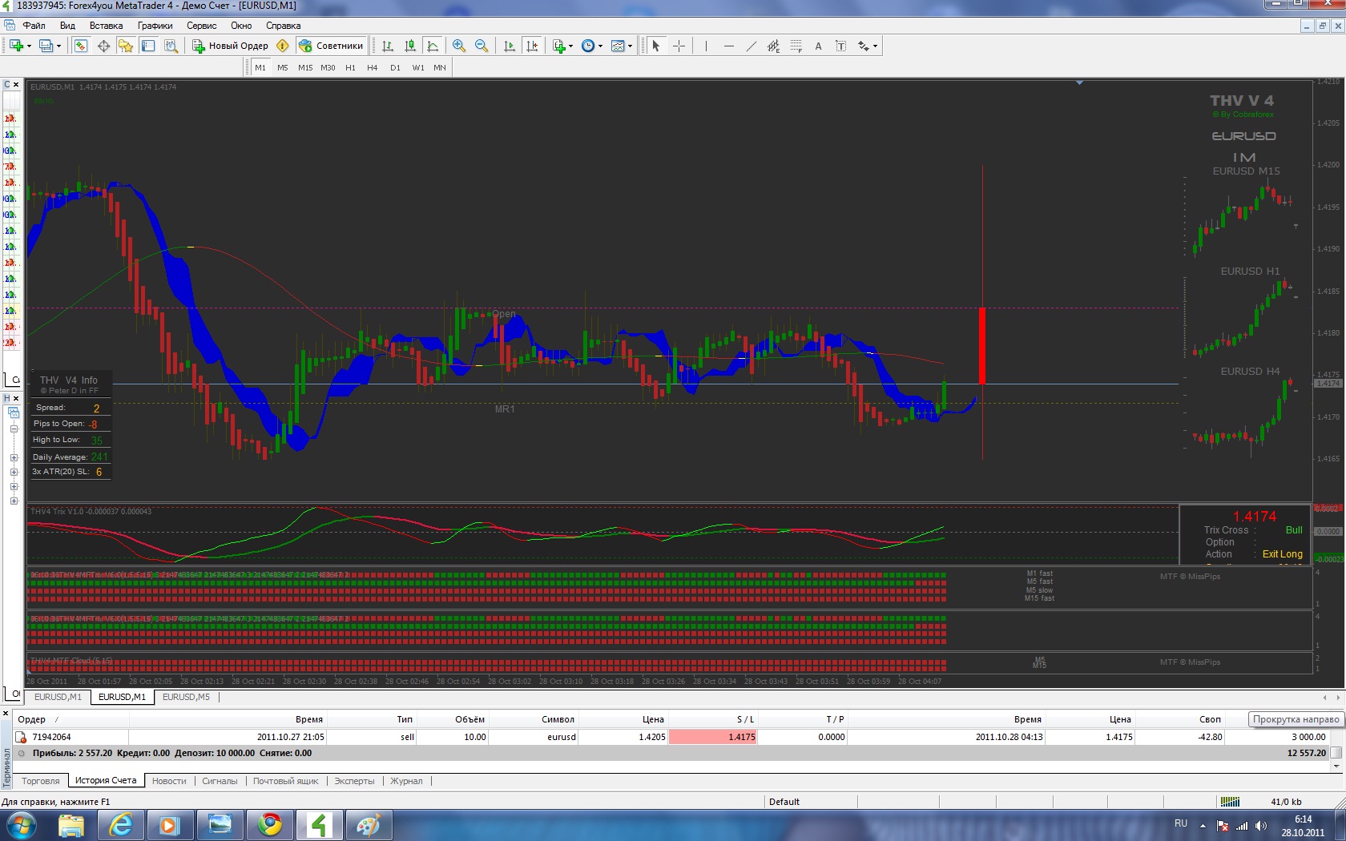
Task: Select the equidistant channel tool
Action: pos(773,46)
